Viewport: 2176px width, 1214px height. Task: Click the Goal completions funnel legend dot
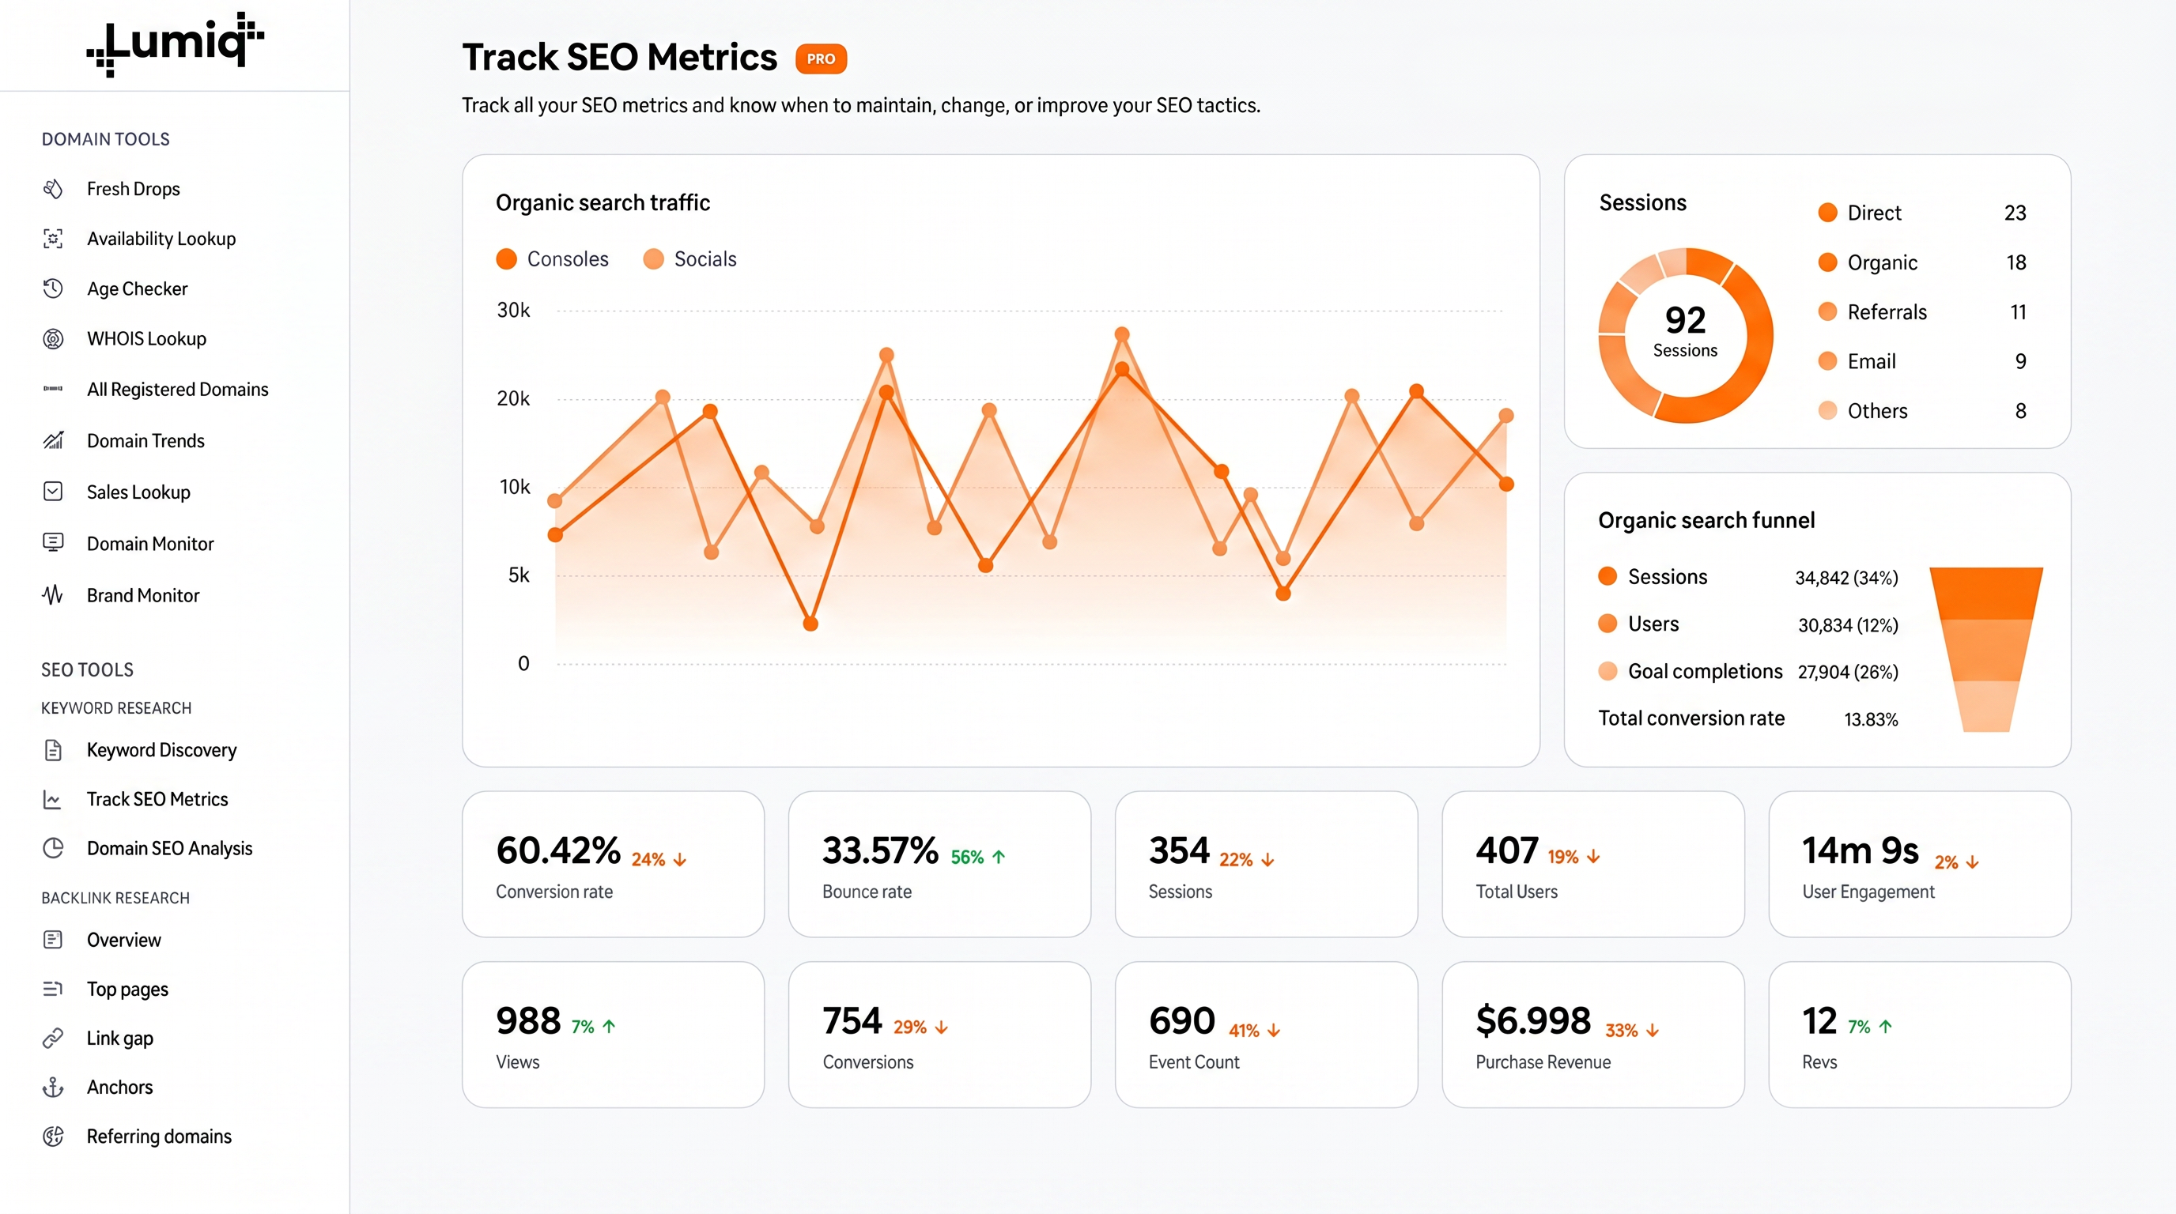coord(1608,671)
